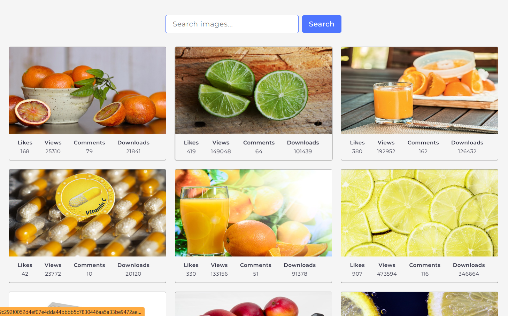Click the likes count 419
The width and height of the screenshot is (508, 316).
[x=191, y=151]
